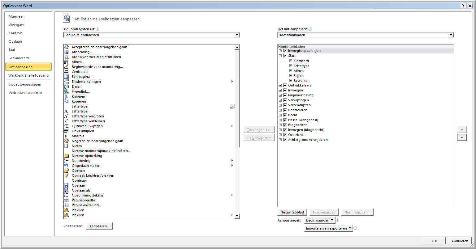Click the Negeren en naar volgende gaan icon
This screenshot has height=249, width=476.
click(66, 141)
